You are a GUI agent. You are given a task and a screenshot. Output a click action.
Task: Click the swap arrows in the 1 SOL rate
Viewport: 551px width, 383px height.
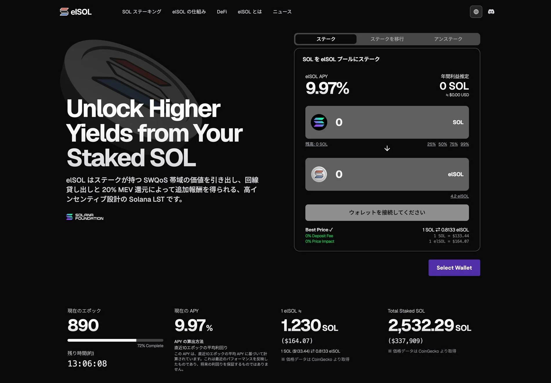(x=437, y=229)
